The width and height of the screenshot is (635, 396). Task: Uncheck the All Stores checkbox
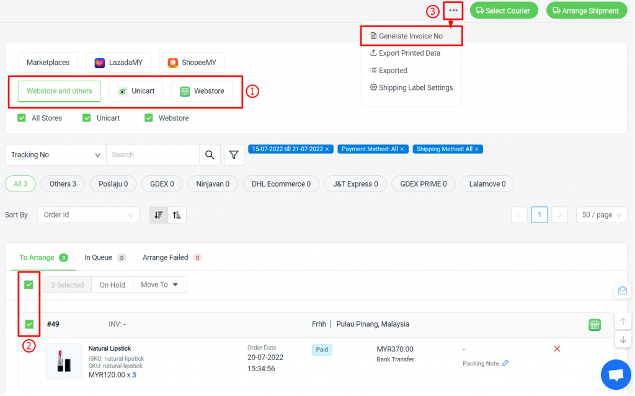(x=21, y=117)
